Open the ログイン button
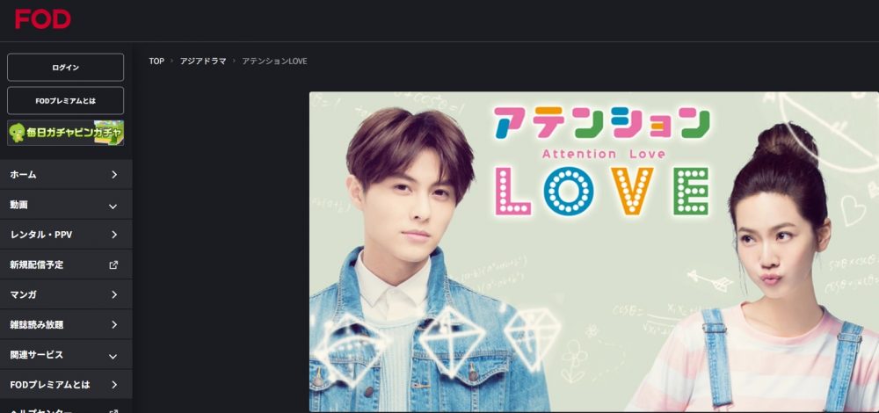 [x=66, y=68]
